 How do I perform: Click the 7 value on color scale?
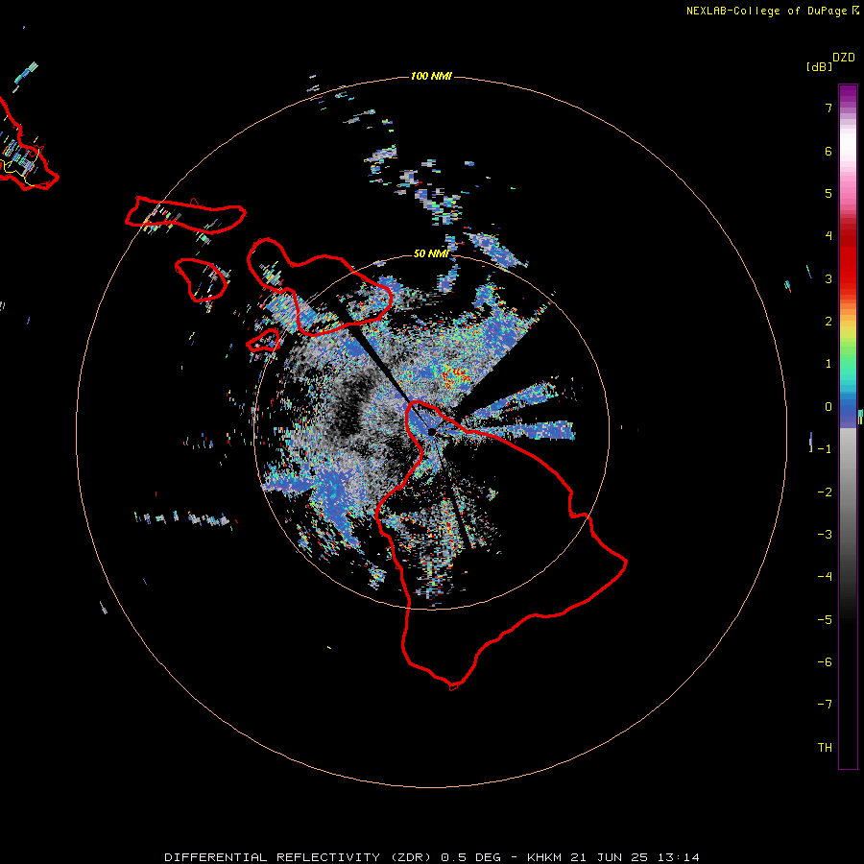click(828, 108)
